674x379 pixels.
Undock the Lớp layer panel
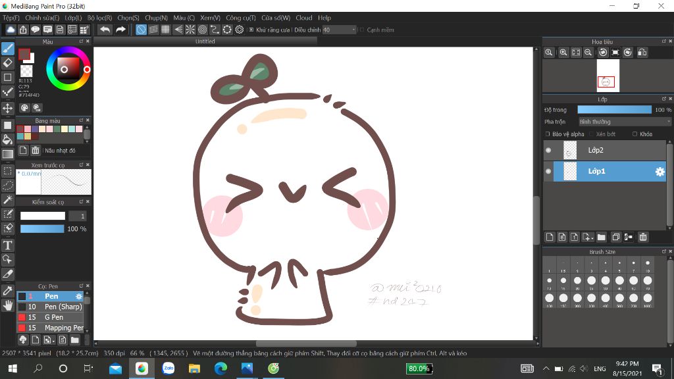pyautogui.click(x=663, y=99)
